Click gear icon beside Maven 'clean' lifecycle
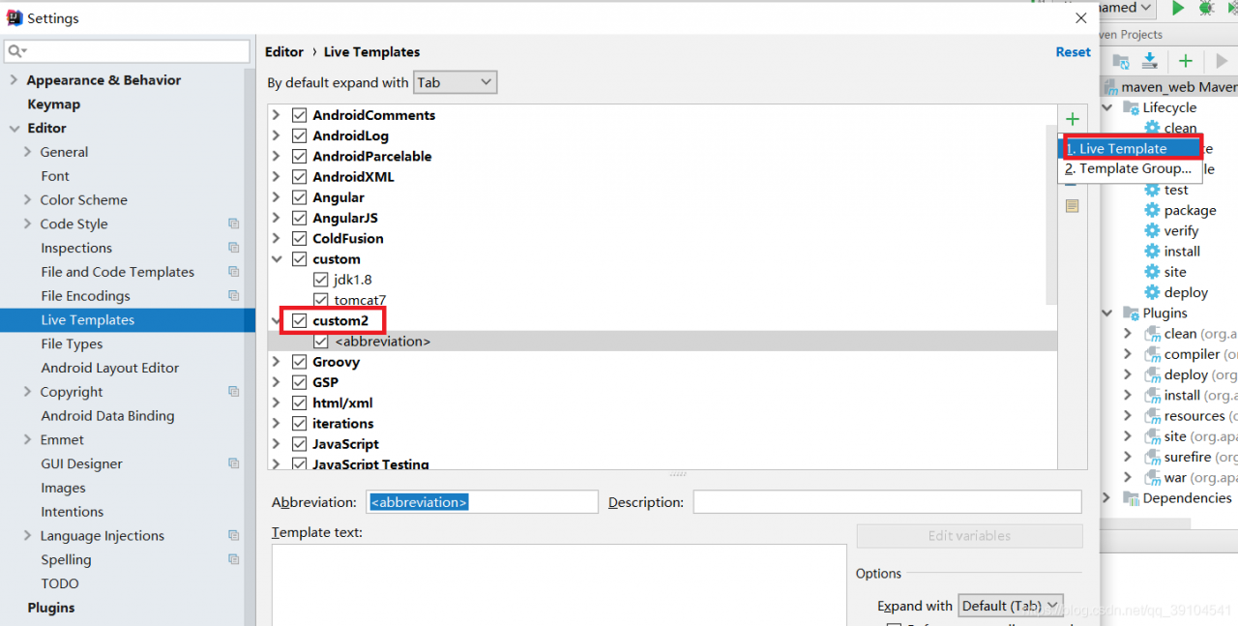 (x=1152, y=128)
